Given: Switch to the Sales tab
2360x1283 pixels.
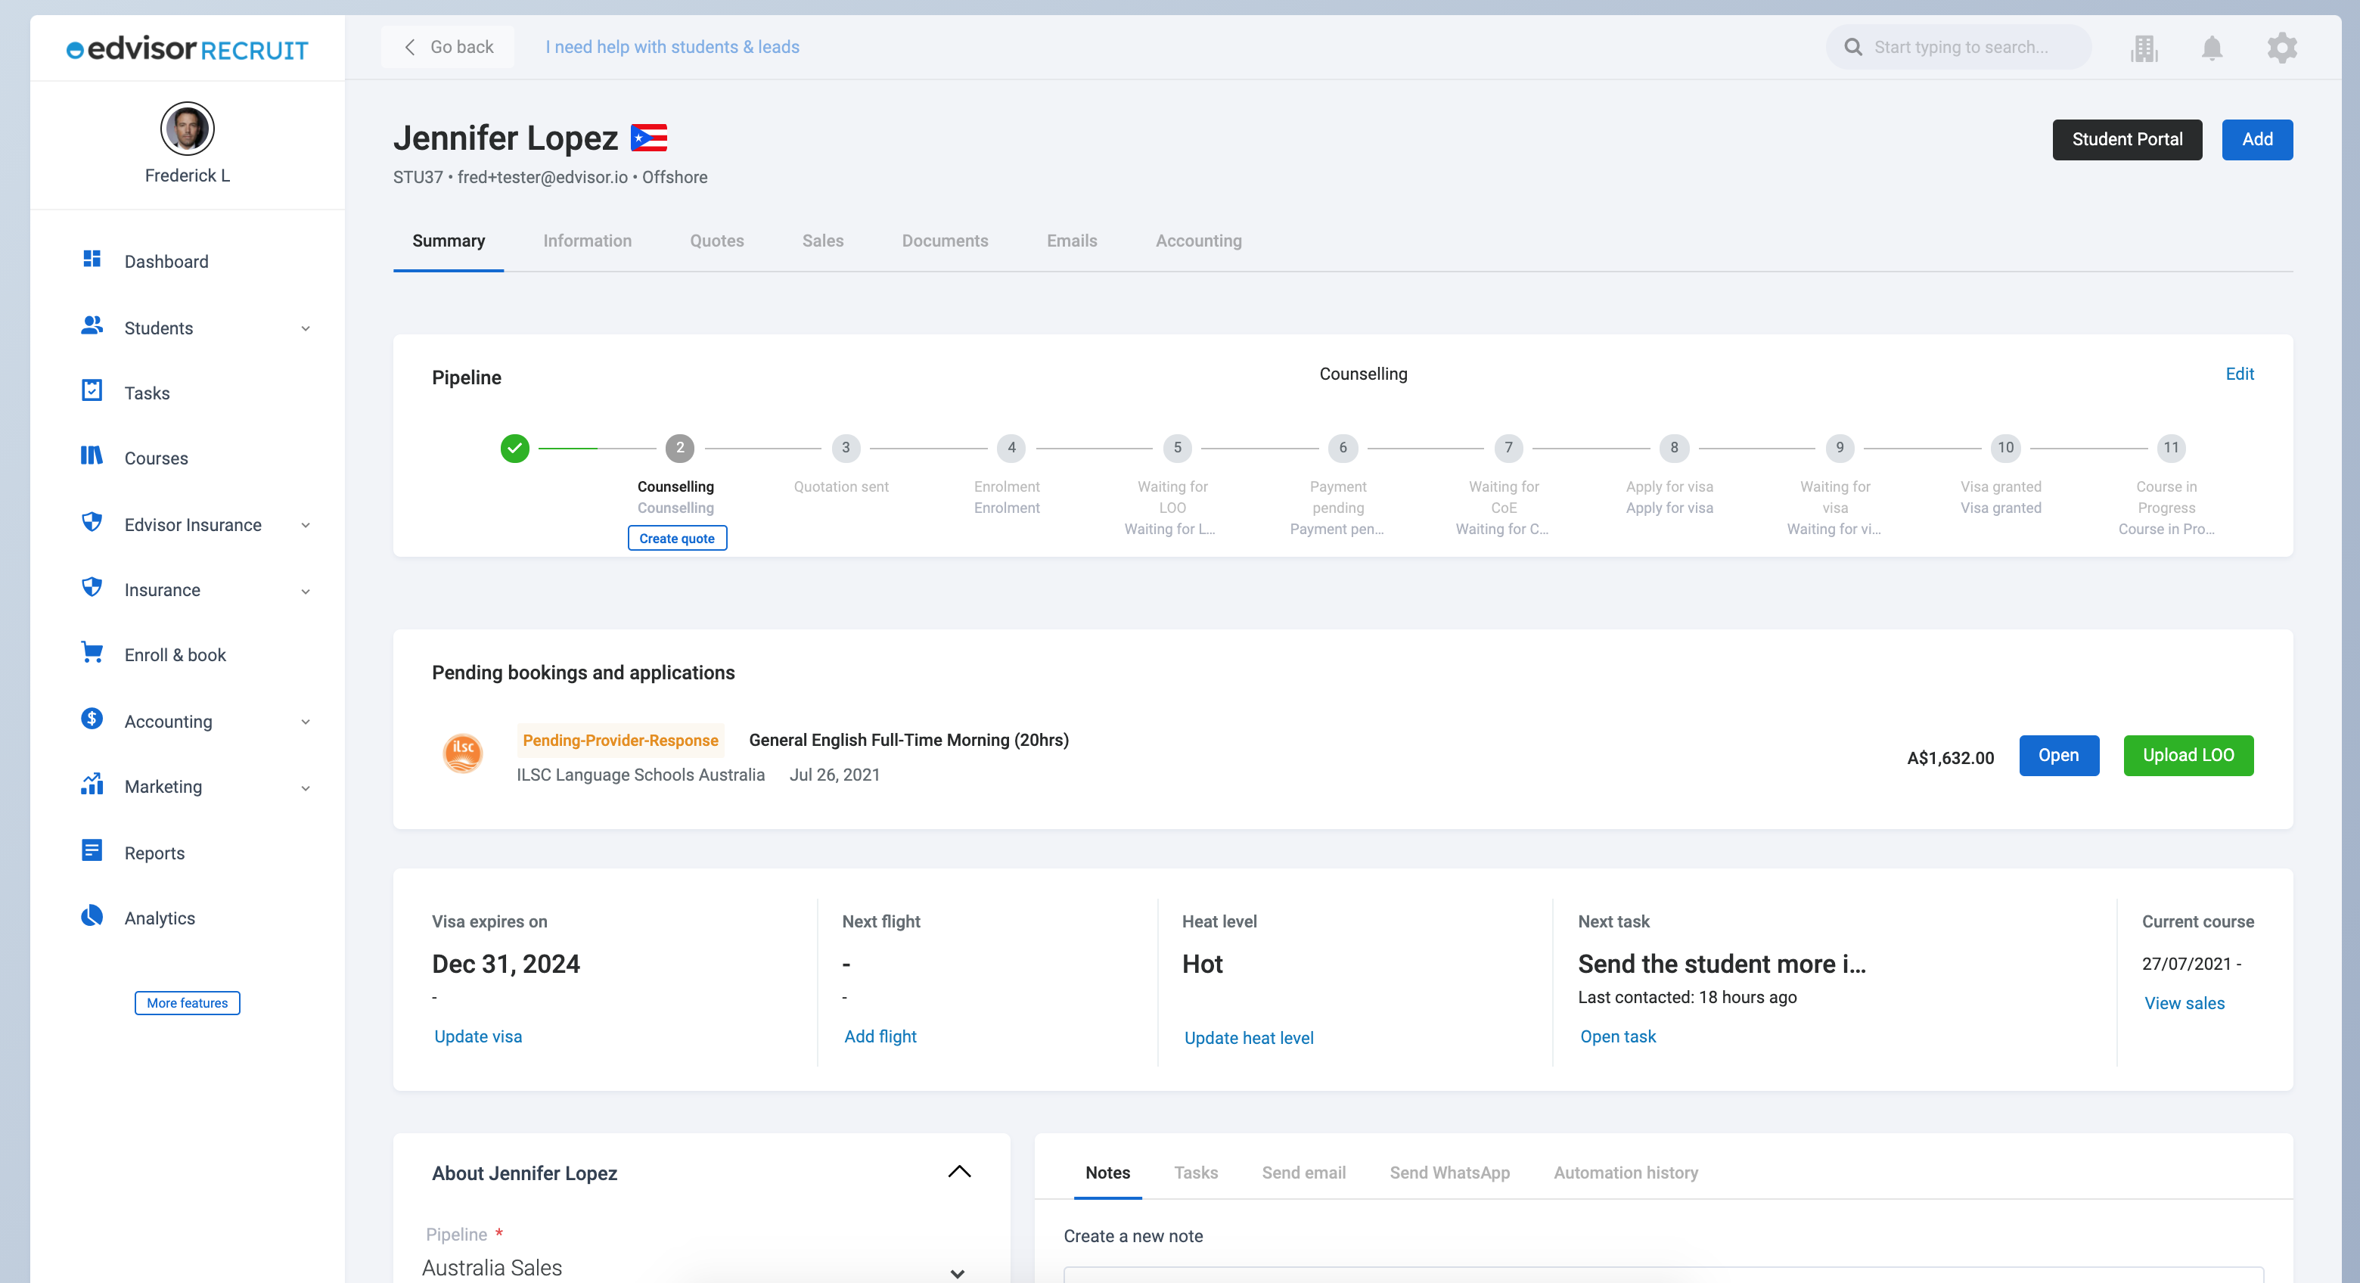Looking at the screenshot, I should pos(823,240).
